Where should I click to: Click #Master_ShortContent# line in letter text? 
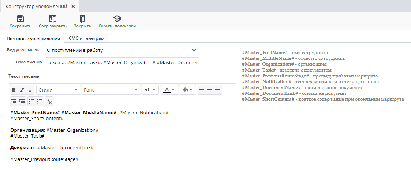[37, 118]
